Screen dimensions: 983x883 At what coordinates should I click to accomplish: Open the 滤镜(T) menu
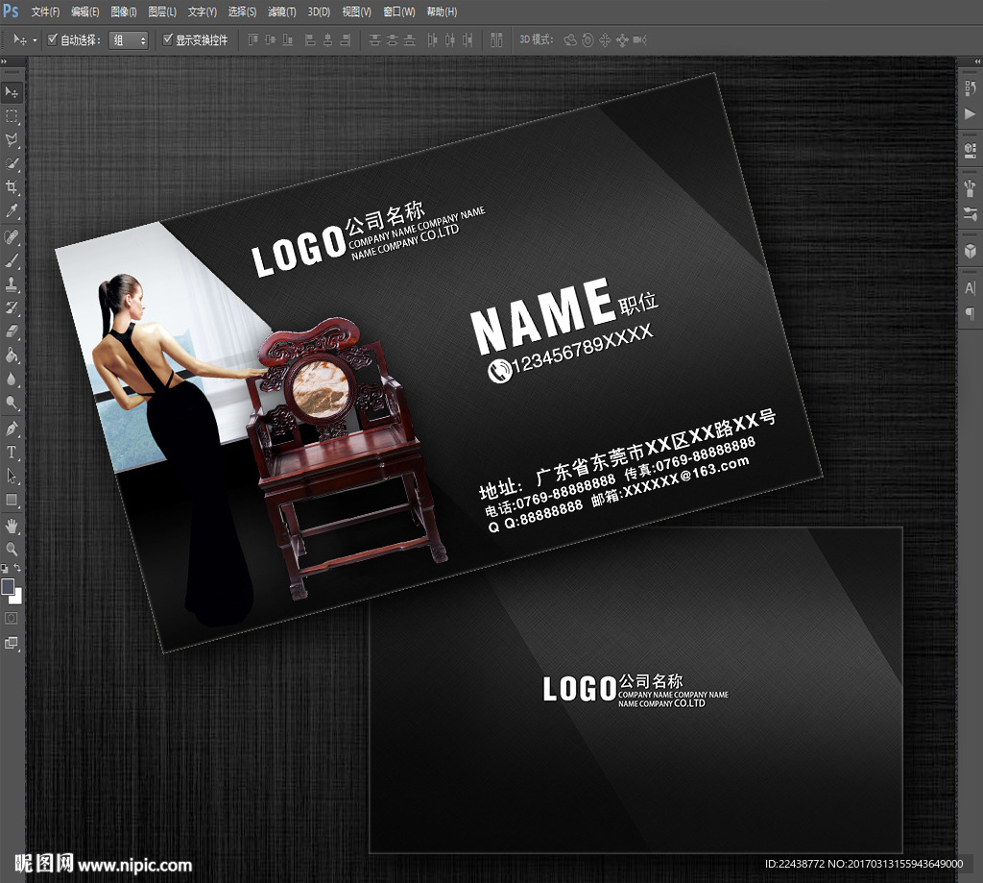[x=282, y=12]
